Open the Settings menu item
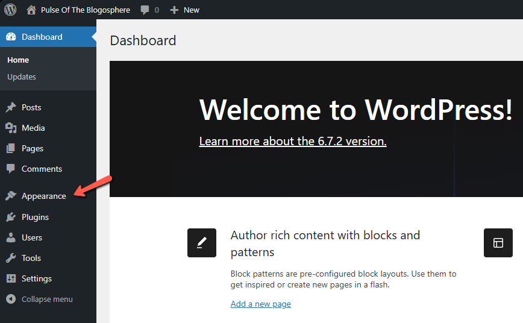 click(36, 278)
